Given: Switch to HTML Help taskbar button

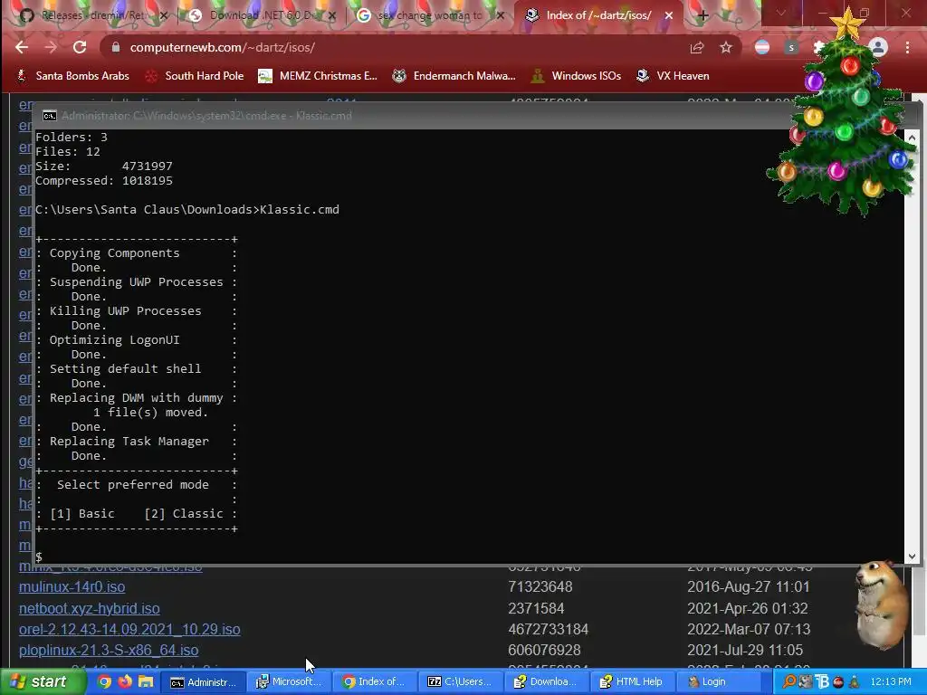Looking at the screenshot, I should (631, 682).
